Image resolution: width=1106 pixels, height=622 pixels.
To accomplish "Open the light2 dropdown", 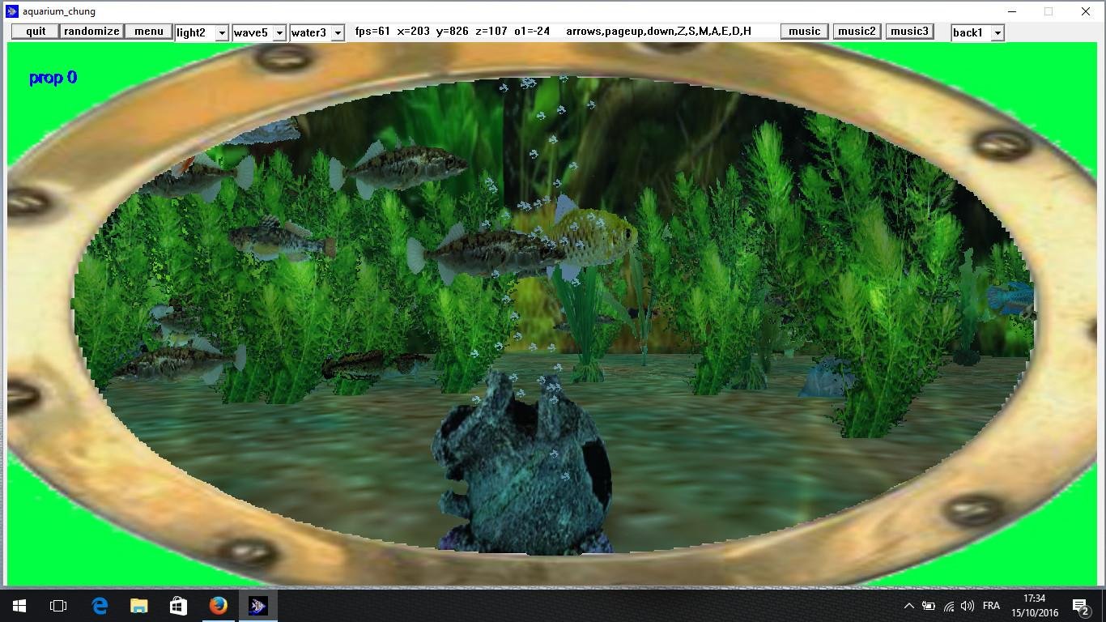I will pyautogui.click(x=201, y=32).
